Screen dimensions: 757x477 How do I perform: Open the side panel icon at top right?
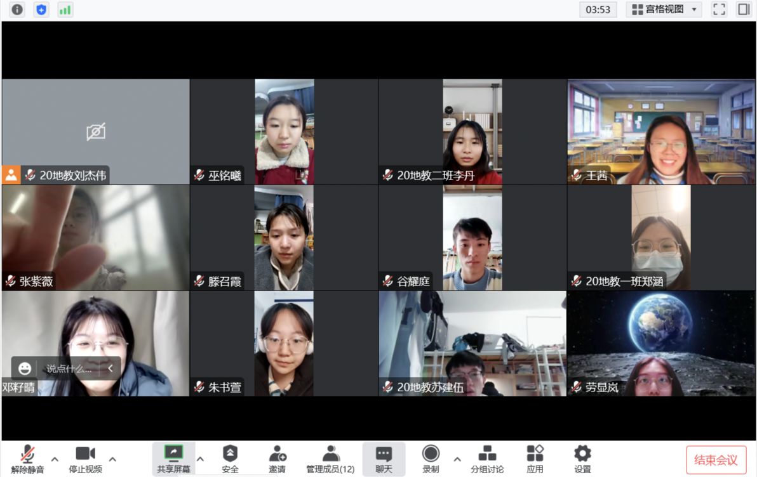(744, 10)
